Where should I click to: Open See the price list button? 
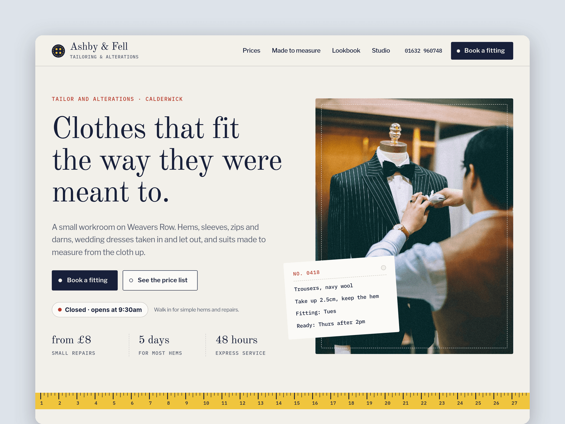pos(160,280)
